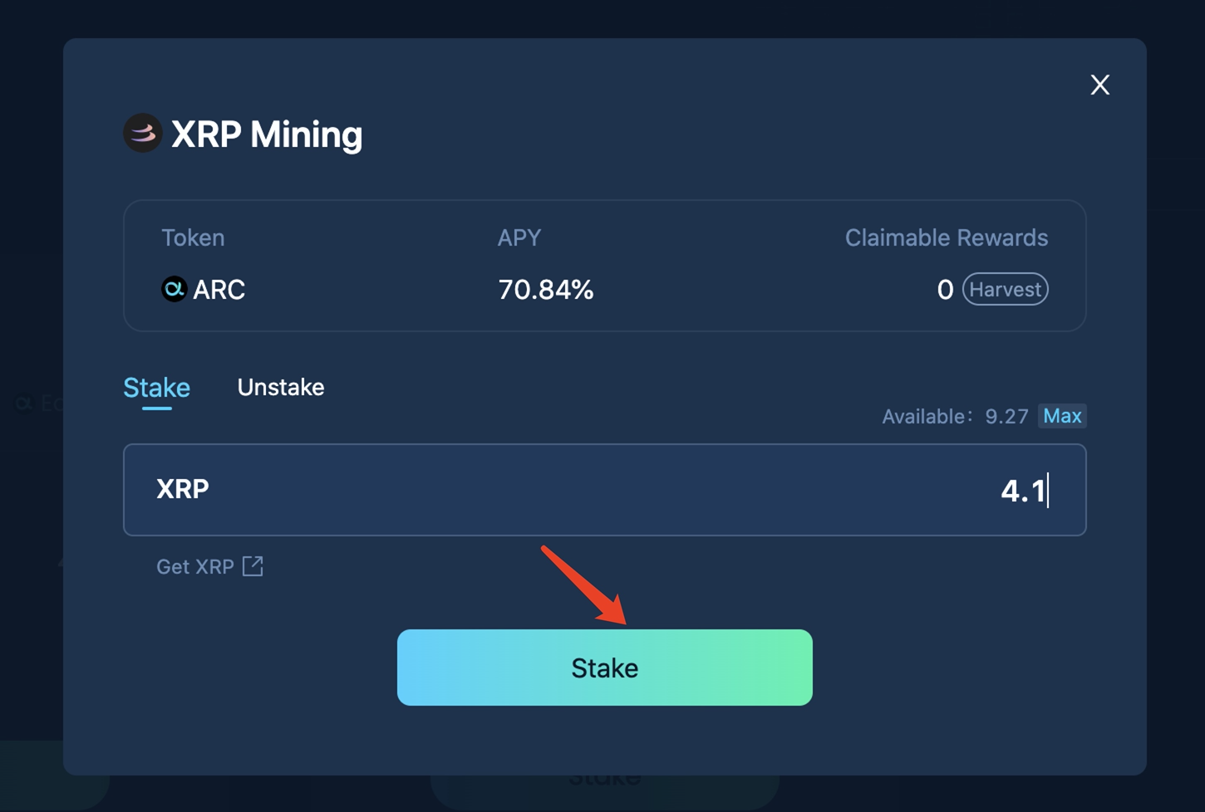Viewport: 1205px width, 812px height.
Task: Click the XRP Mining title text
Action: 267,135
